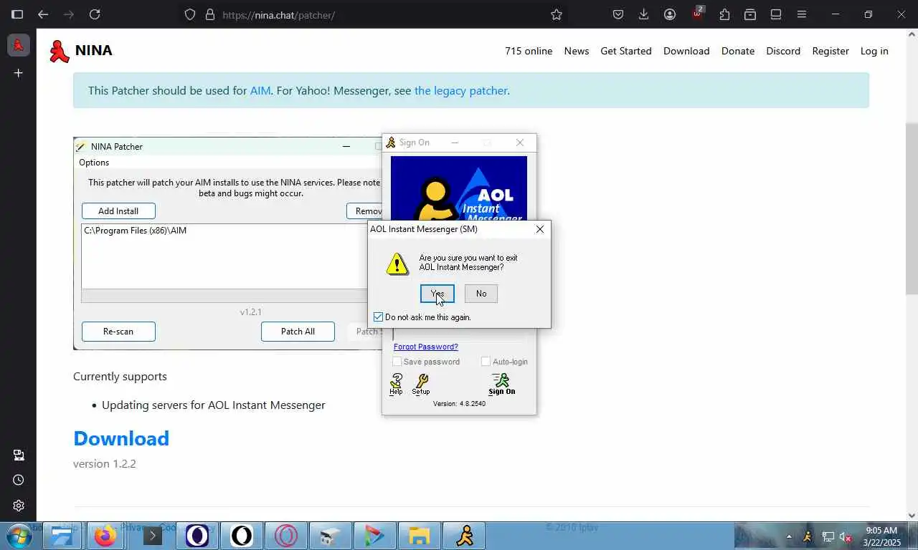Image resolution: width=918 pixels, height=550 pixels.
Task: Click the Yes button in exit dialog
Action: (x=437, y=294)
